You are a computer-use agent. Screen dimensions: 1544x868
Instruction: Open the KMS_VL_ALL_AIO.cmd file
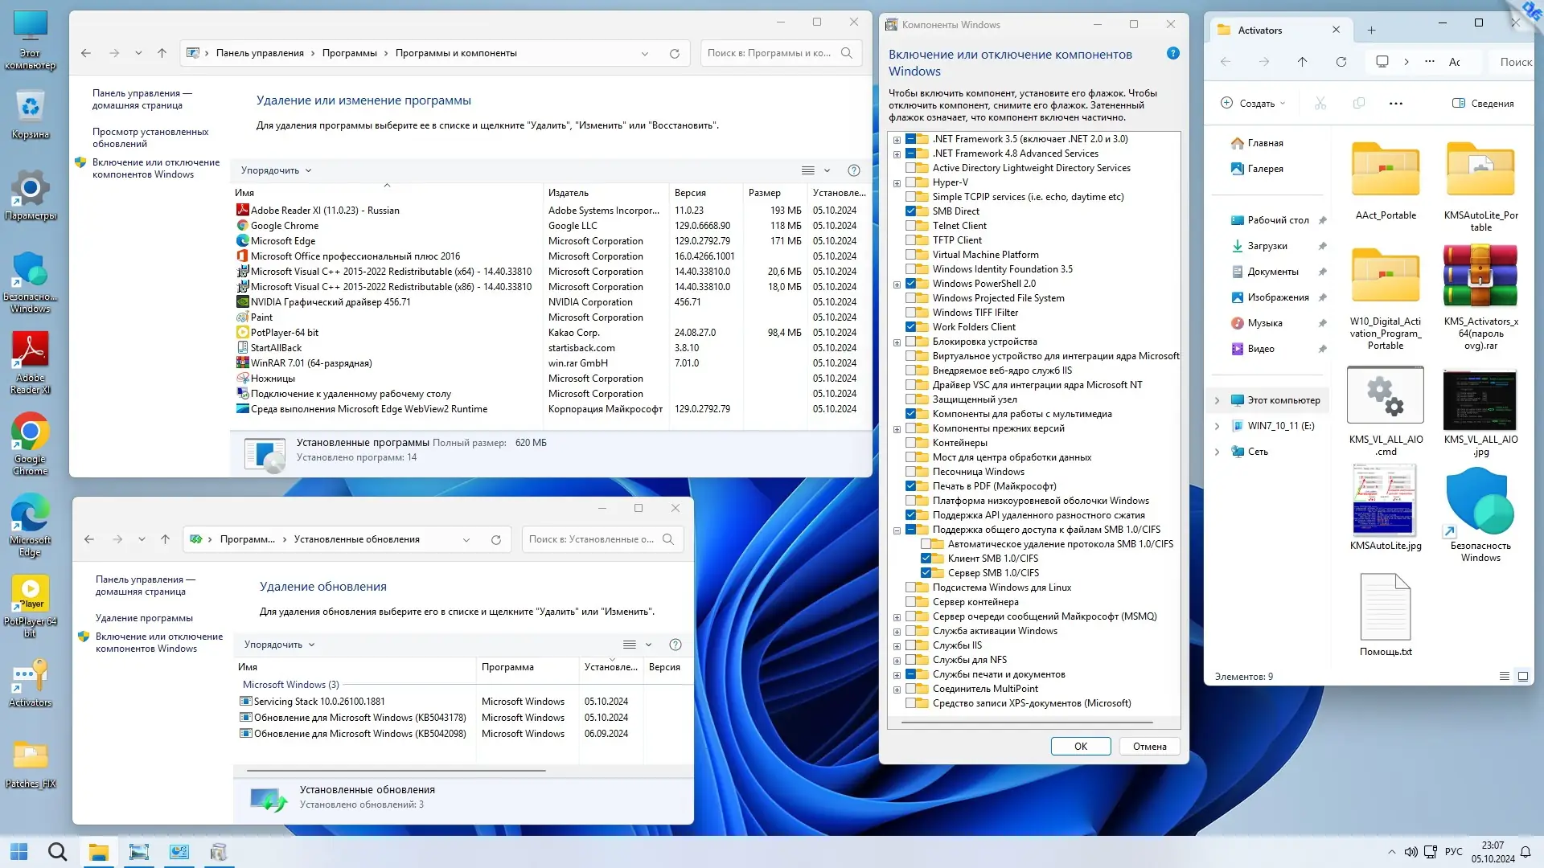click(x=1385, y=395)
